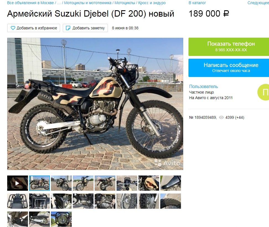Open Пользователь profile link
269x227 pixels.
(x=203, y=86)
